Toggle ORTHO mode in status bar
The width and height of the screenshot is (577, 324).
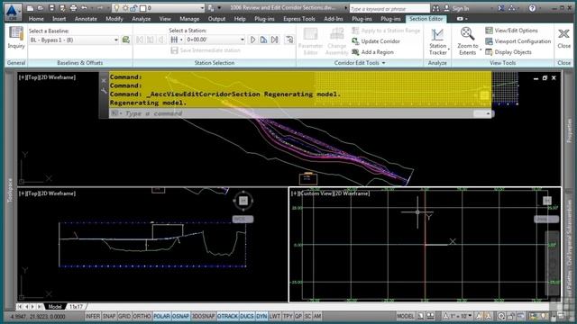[142, 316]
